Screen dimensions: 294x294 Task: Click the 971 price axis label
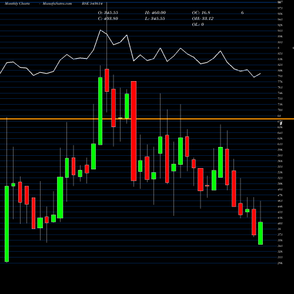pos(280,8)
